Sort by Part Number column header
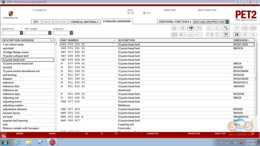Image resolution: width=260 pixels, height=146 pixels. click(70, 40)
